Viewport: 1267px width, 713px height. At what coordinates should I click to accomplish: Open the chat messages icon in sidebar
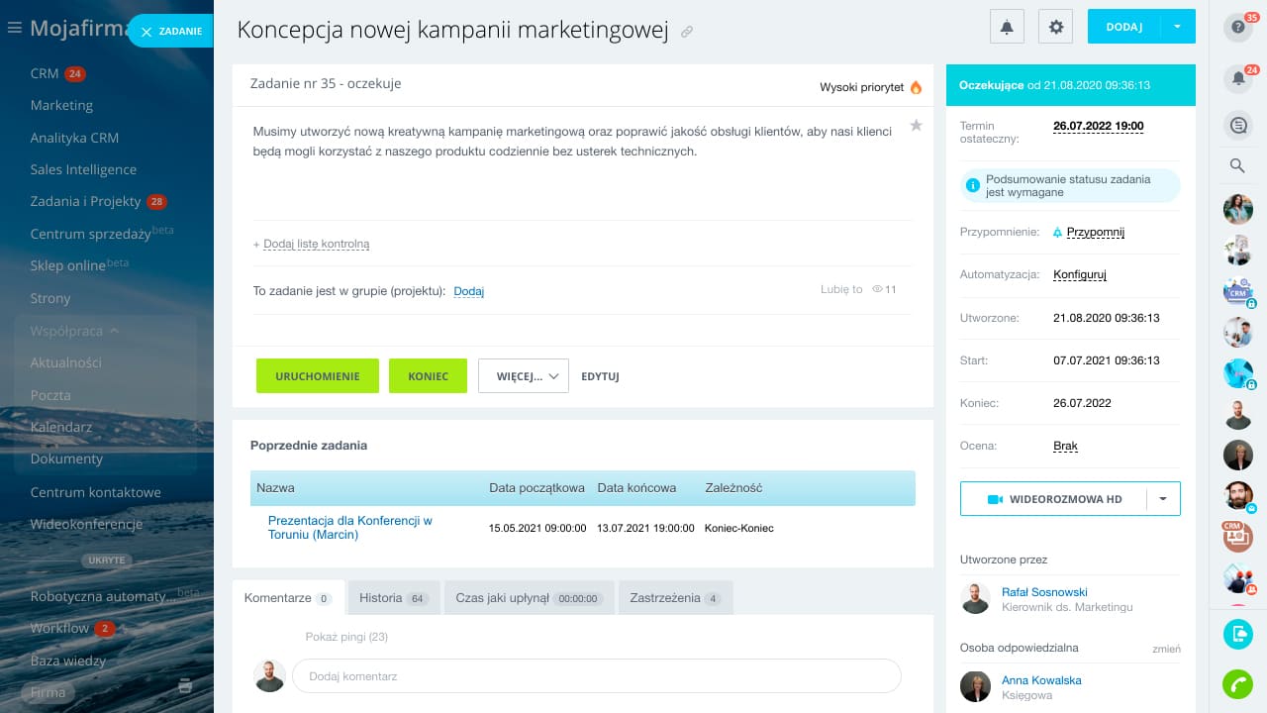coord(1237,125)
